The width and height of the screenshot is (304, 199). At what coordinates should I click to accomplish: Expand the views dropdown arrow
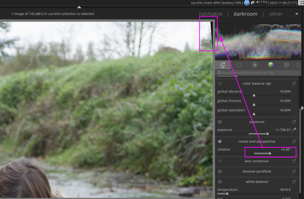coord(296,14)
